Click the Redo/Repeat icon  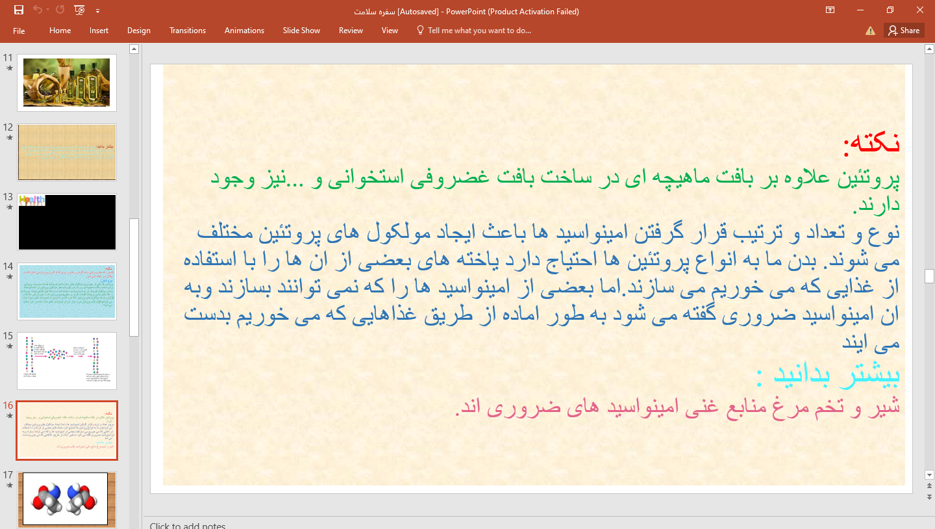(x=60, y=10)
